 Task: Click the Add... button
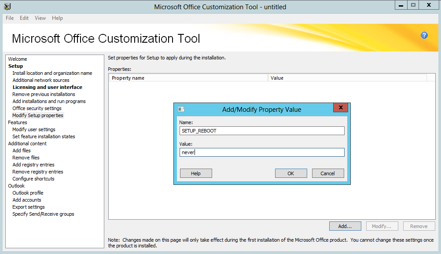pyautogui.click(x=345, y=226)
